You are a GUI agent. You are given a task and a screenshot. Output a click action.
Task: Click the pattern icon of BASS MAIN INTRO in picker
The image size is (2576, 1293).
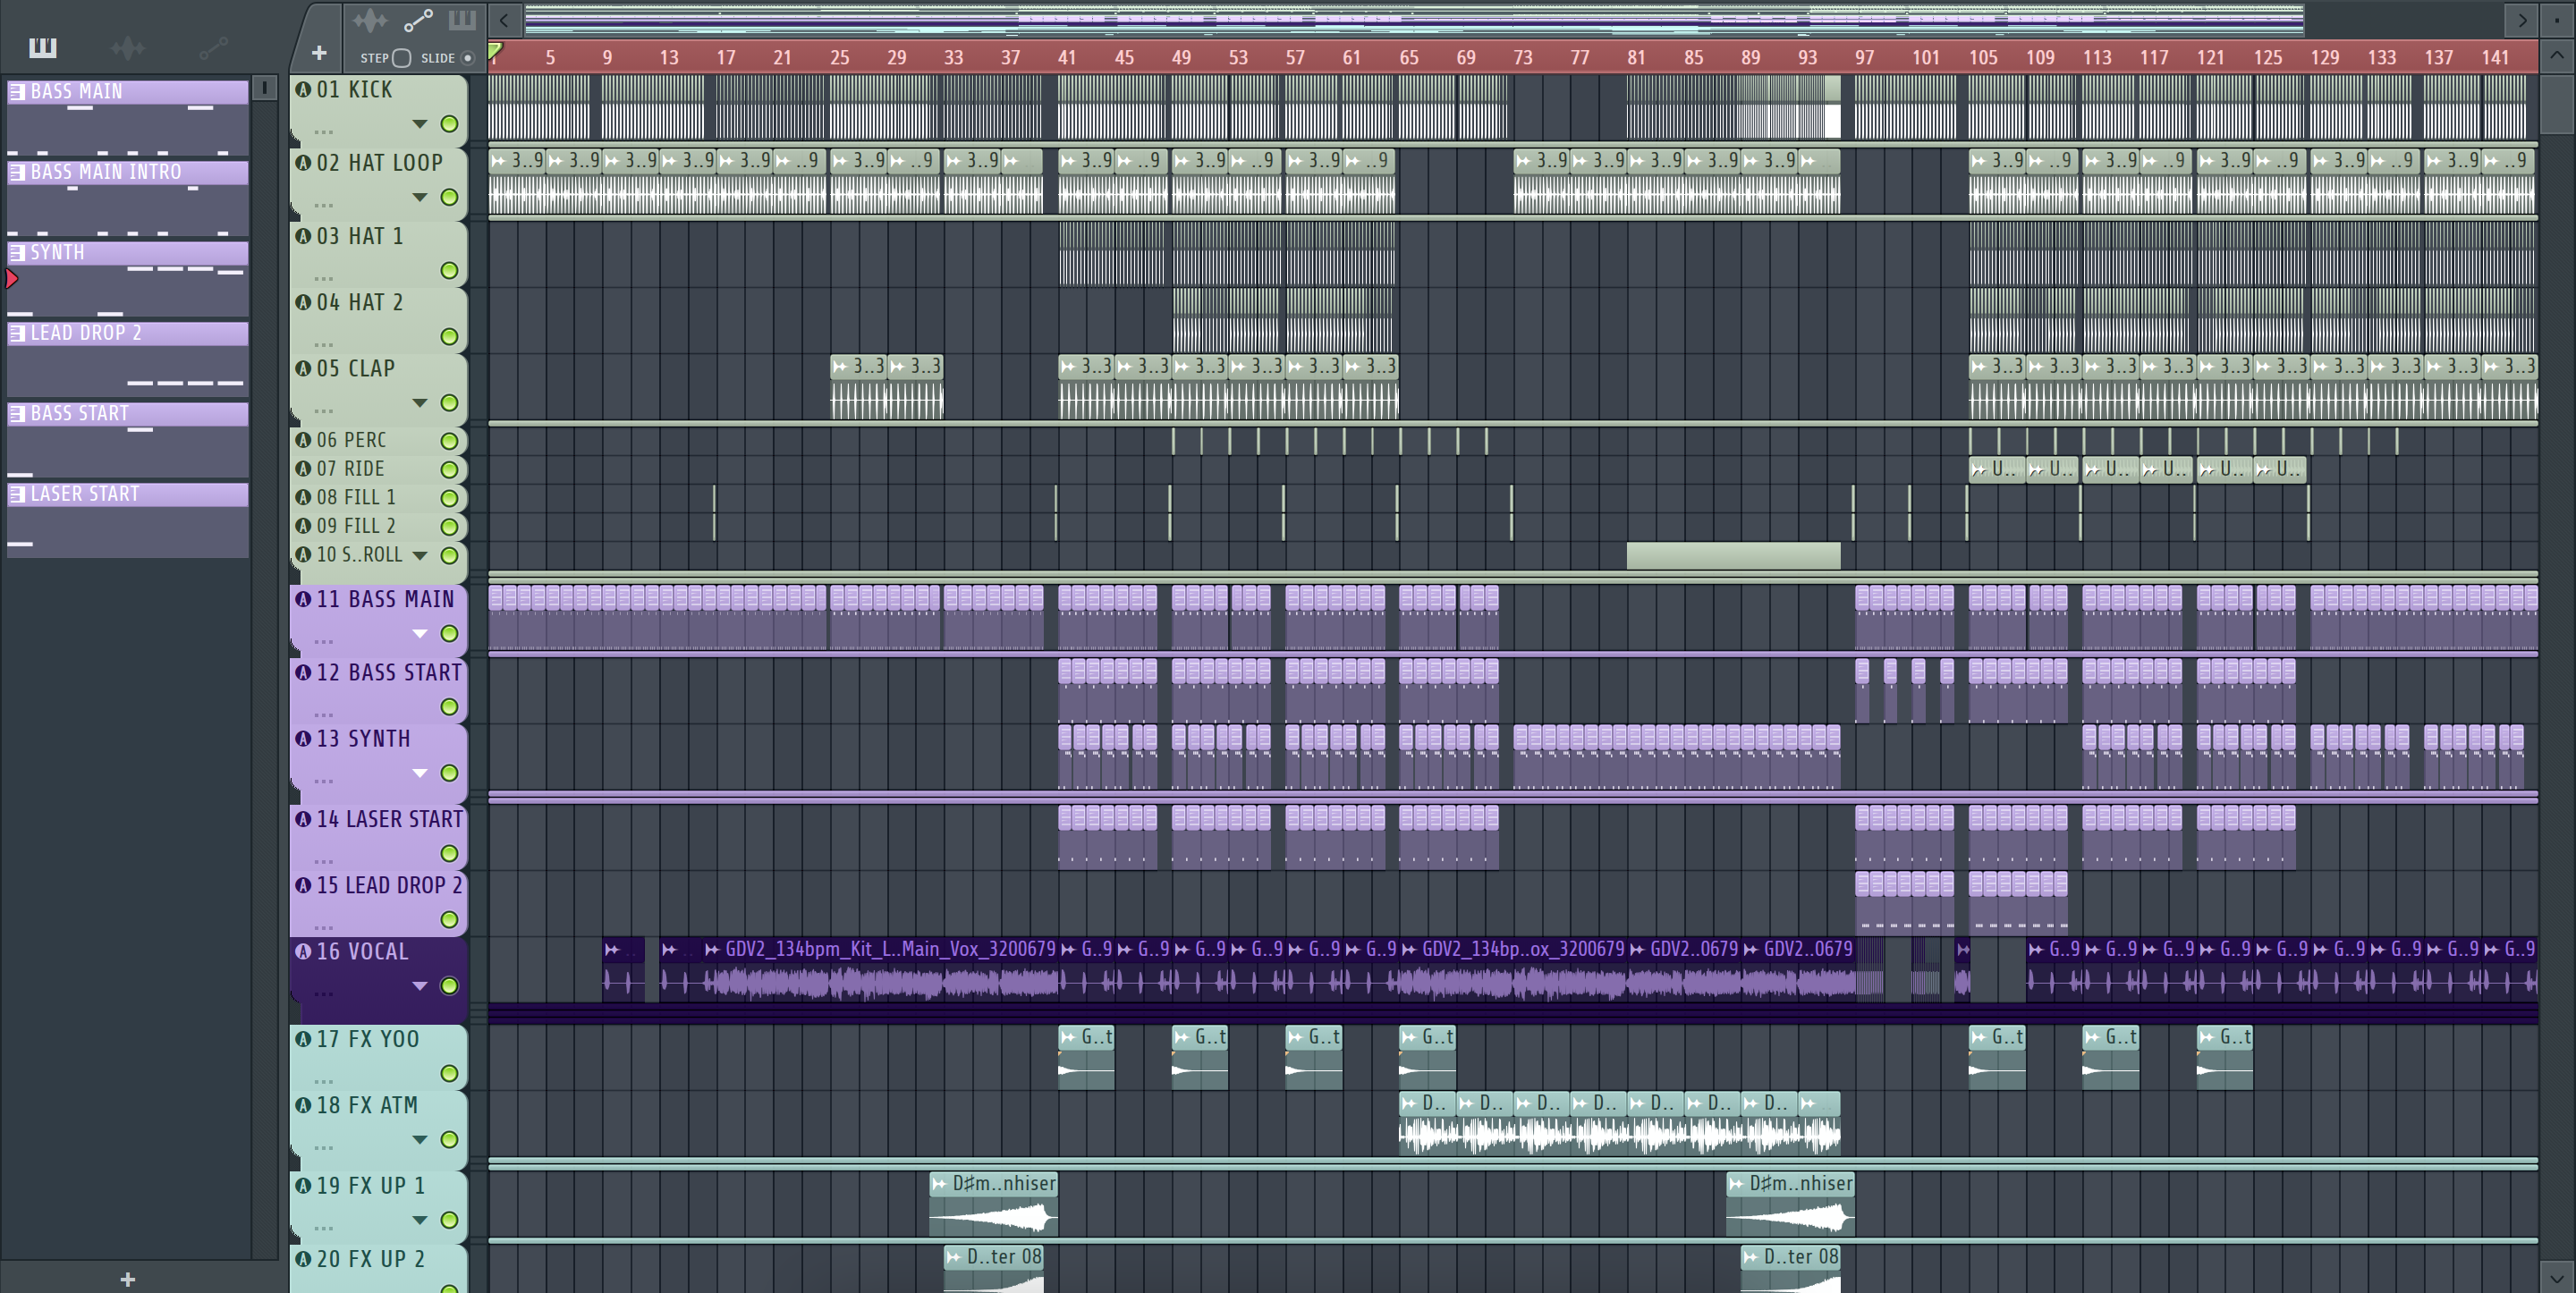(x=17, y=172)
